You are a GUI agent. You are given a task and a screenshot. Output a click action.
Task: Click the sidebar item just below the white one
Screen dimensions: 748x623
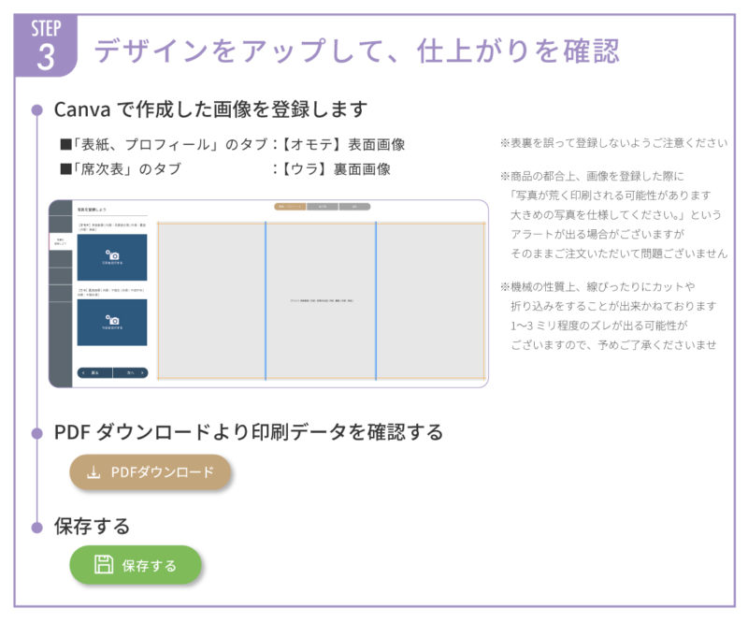60,260
